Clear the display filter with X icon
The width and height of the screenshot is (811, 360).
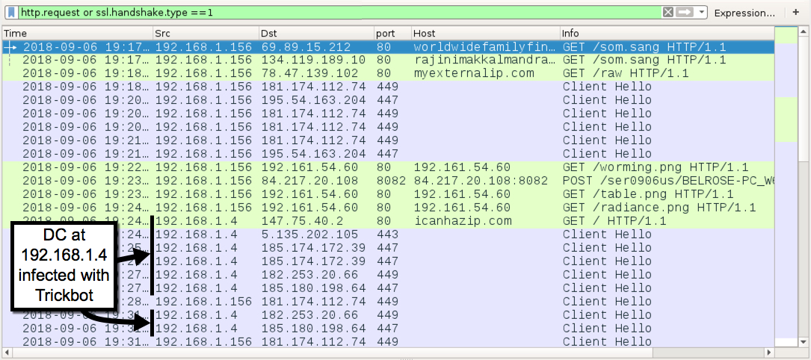(x=667, y=13)
